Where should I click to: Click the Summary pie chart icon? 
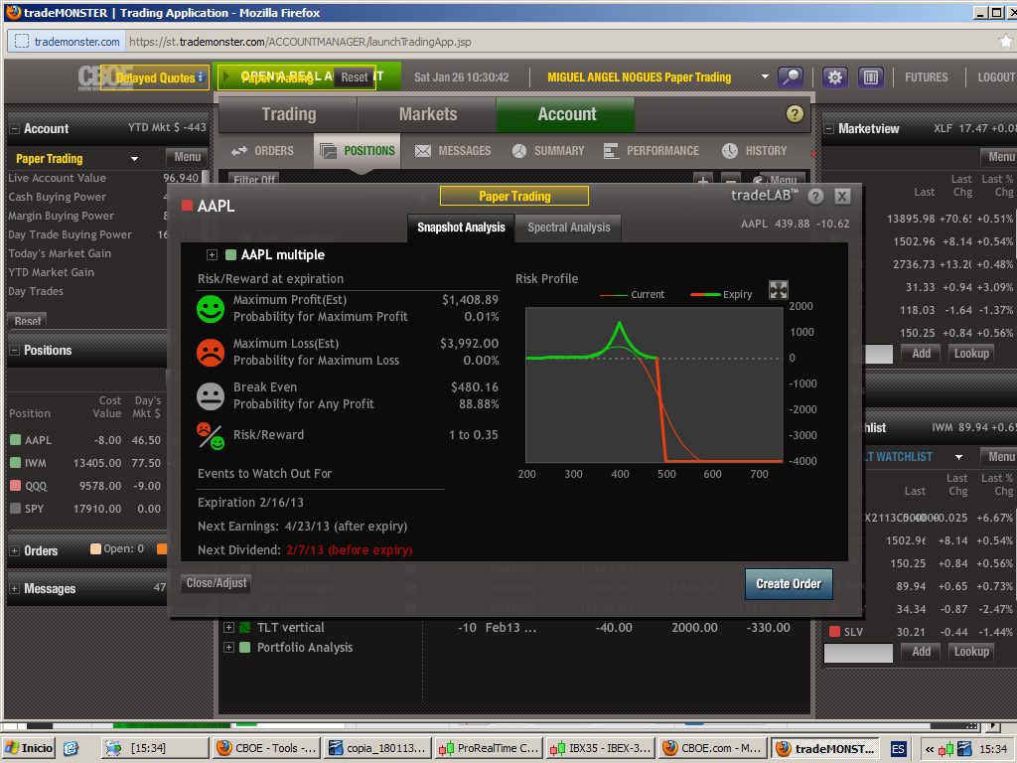point(518,151)
